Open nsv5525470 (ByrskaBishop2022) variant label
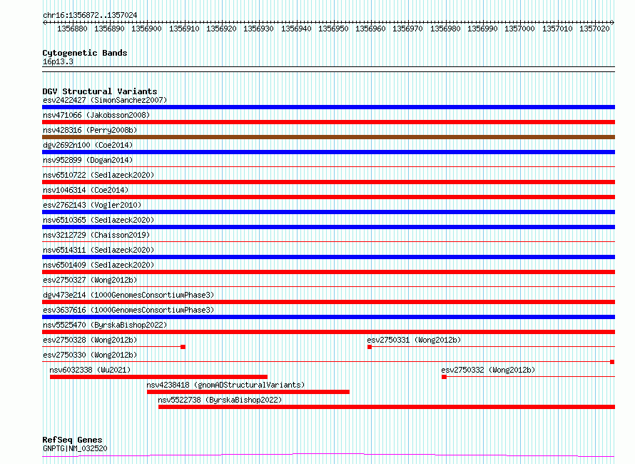This screenshot has width=635, height=464. 105,325
